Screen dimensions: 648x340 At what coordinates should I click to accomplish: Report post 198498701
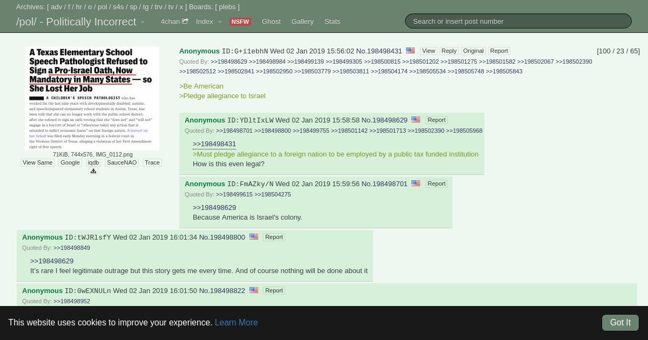[x=436, y=183]
